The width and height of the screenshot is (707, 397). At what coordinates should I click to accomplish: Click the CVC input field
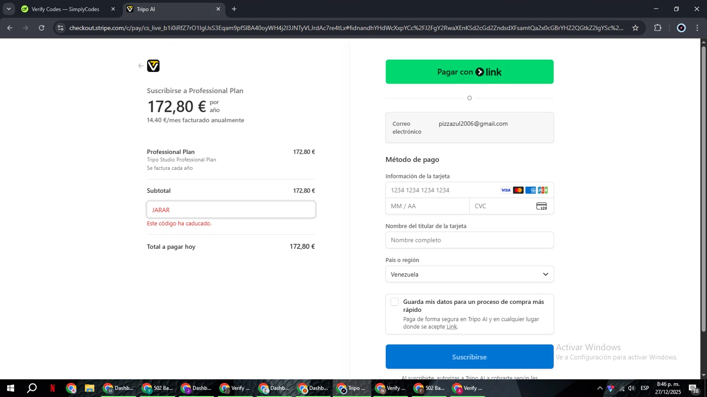click(x=511, y=206)
